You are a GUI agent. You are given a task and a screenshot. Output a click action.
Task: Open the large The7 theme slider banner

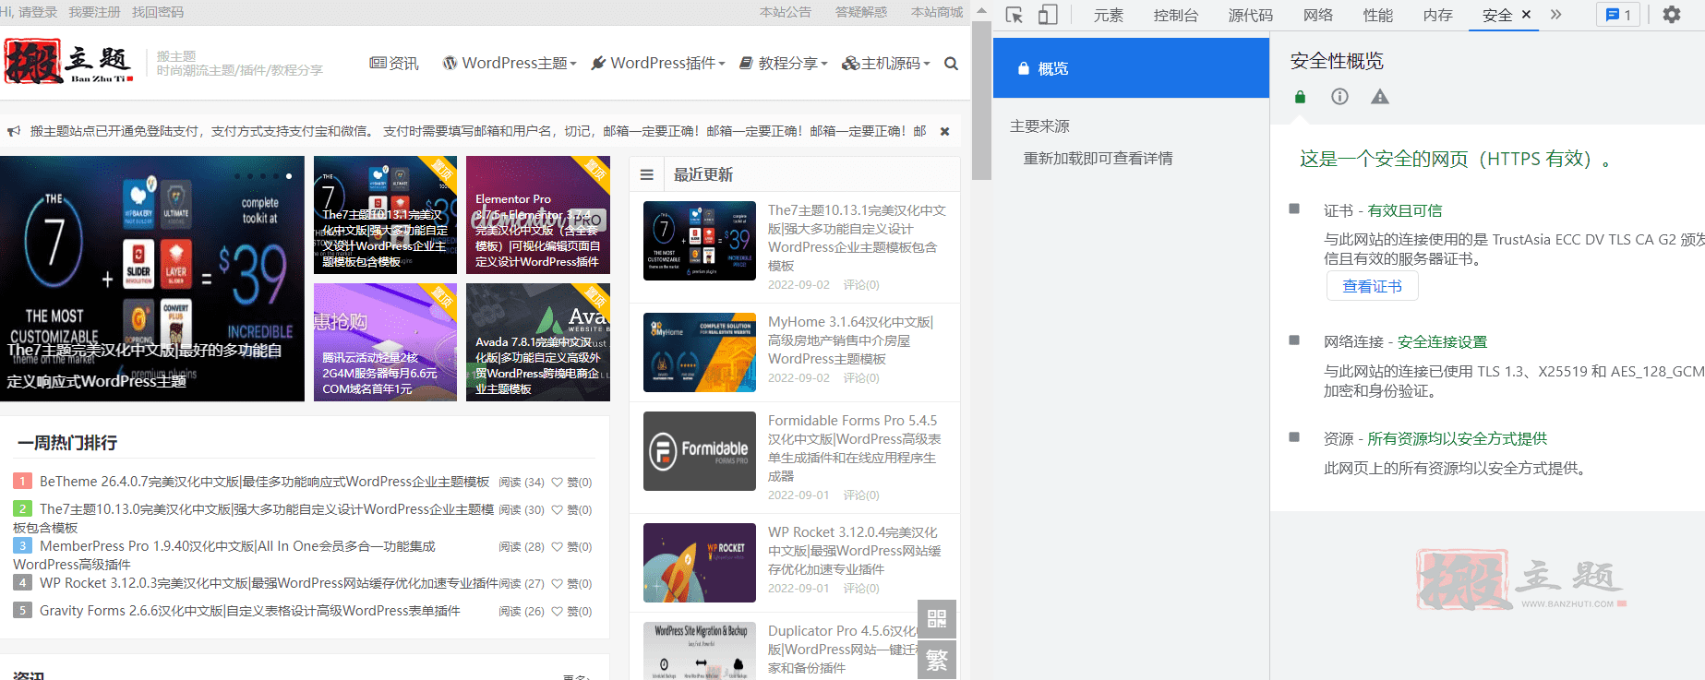click(152, 279)
